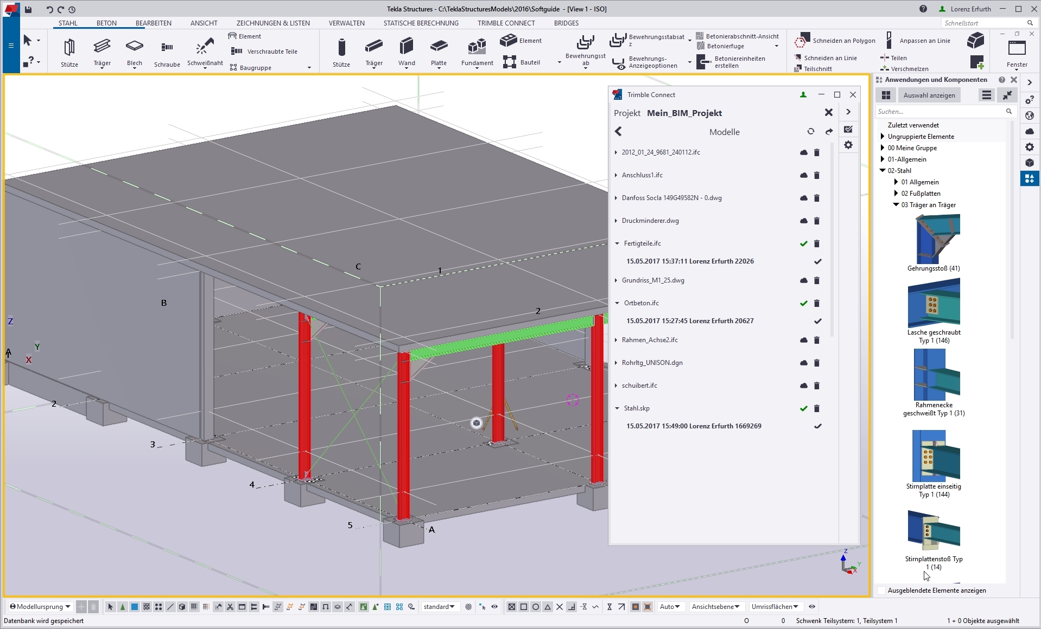Collapse the Ortbeton.ifc model entry
The image size is (1041, 629).
[x=617, y=303]
